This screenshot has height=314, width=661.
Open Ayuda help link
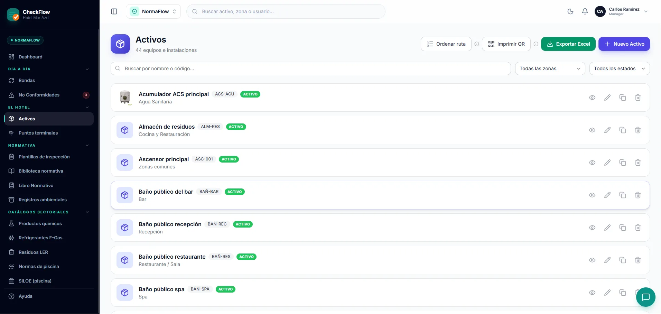[49, 296]
